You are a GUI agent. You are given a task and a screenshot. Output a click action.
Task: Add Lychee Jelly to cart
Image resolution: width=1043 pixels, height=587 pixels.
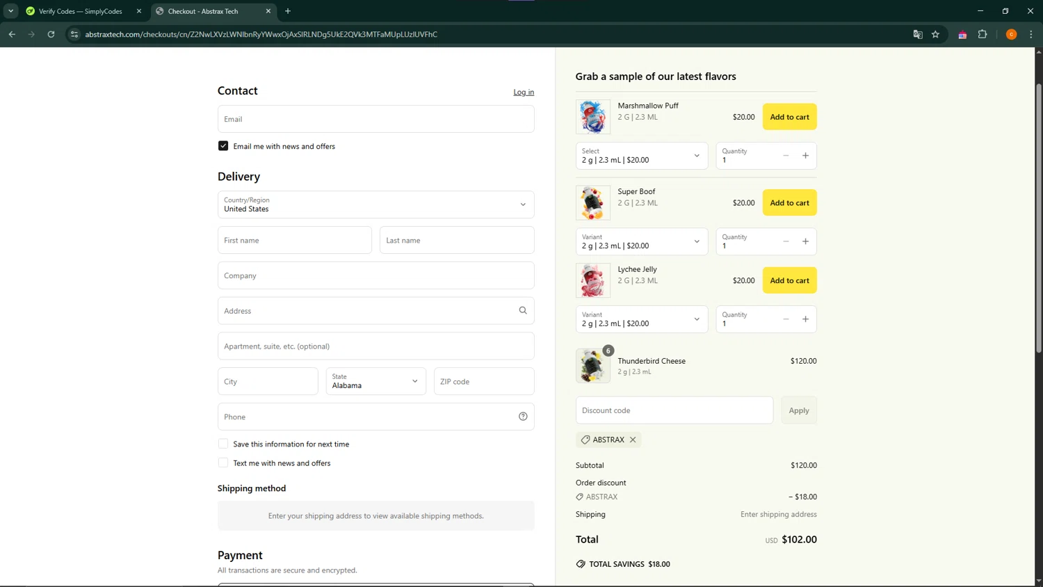790,280
